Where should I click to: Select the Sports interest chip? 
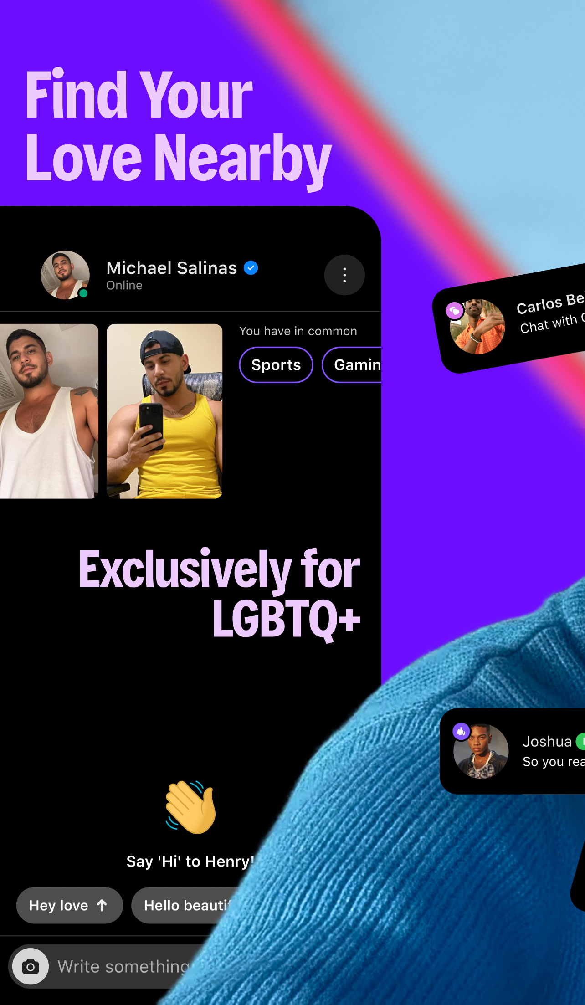[276, 365]
